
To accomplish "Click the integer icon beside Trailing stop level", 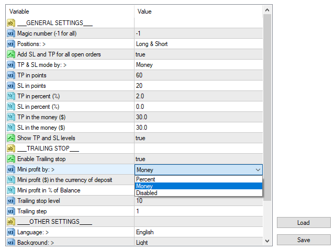I will pyautogui.click(x=10, y=201).
